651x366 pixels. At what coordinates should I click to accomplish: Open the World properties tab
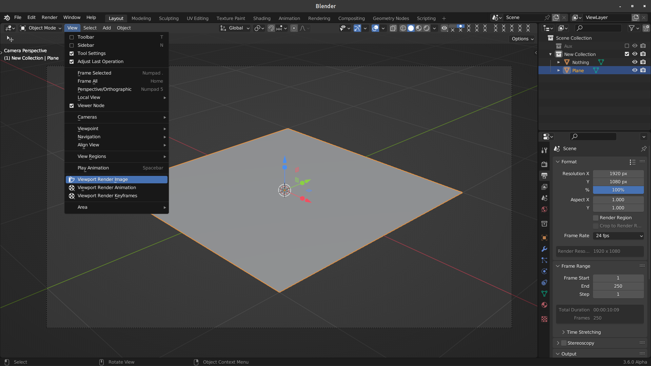(544, 209)
